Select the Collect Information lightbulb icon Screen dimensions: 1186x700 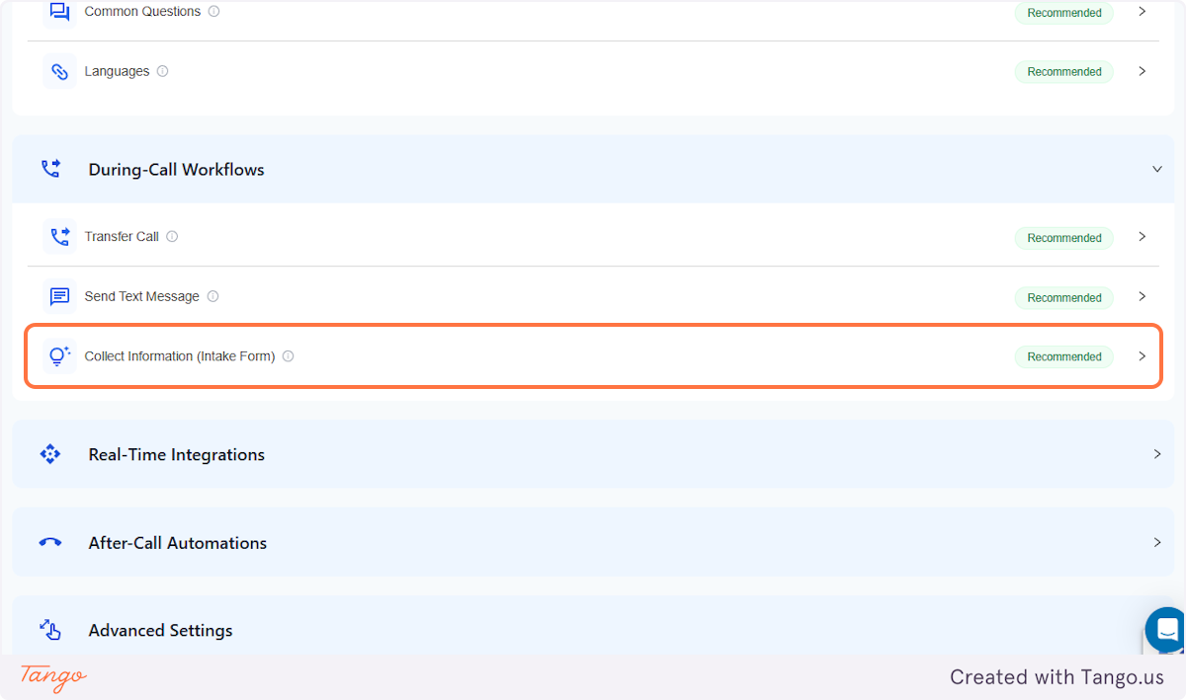point(58,355)
